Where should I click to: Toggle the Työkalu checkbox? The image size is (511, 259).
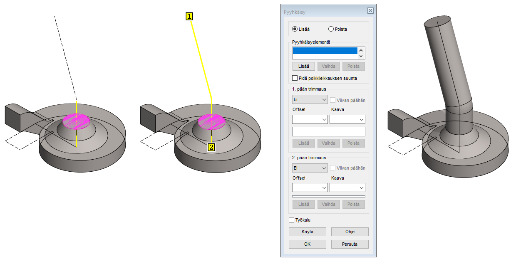coord(292,220)
